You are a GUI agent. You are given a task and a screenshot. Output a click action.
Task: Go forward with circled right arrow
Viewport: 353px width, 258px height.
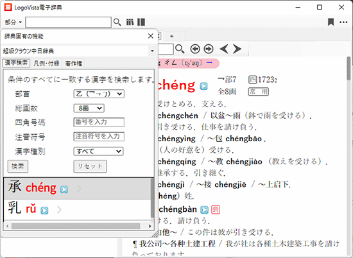pos(209,49)
